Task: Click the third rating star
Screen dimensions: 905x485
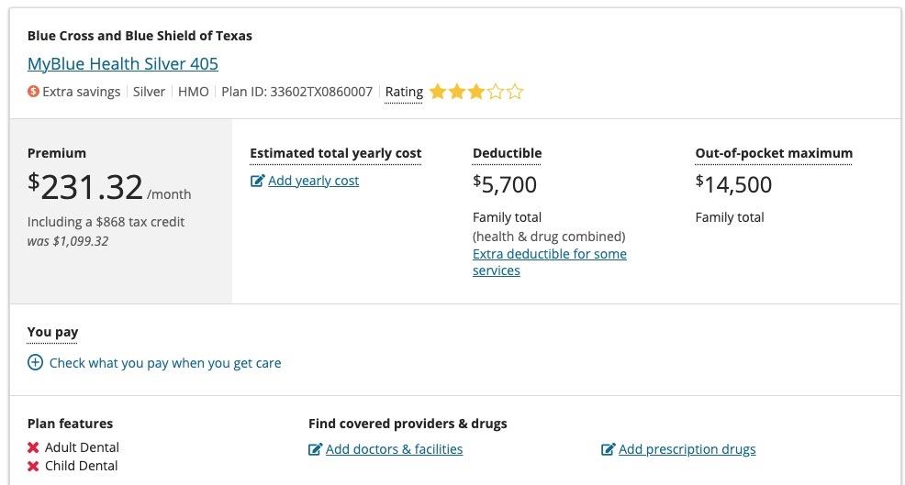Action: [475, 92]
